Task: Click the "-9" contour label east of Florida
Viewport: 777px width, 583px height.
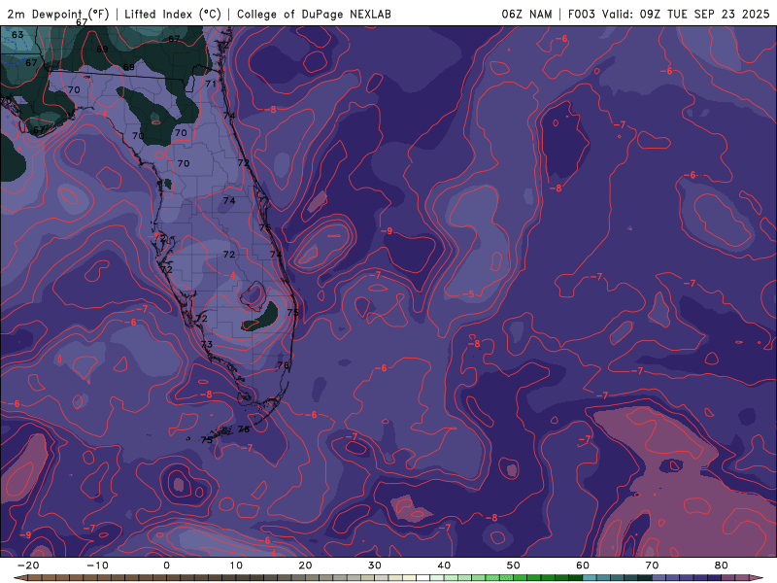Action: coord(387,231)
